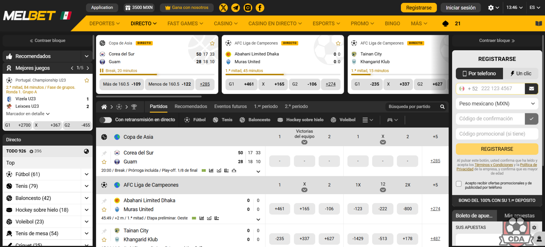Switch to the Eventos futuros tab
Image resolution: width=545 pixels, height=247 pixels.
230,106
